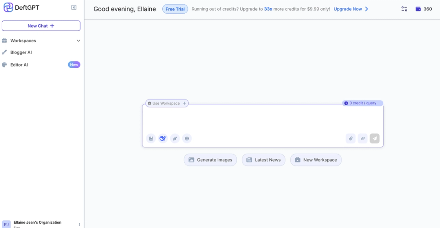Expand the Workspaces chevron

78,40
